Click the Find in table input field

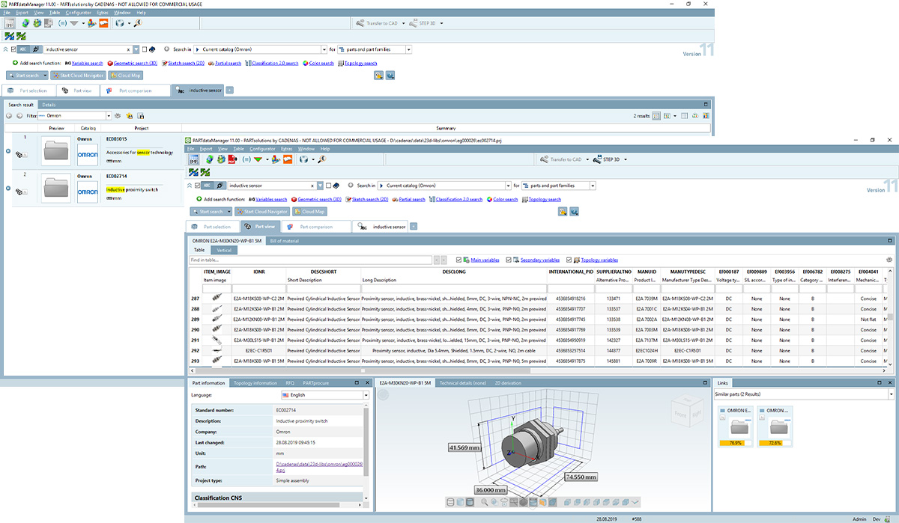[x=310, y=260]
